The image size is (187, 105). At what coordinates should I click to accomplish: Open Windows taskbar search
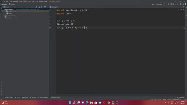tap(74, 103)
